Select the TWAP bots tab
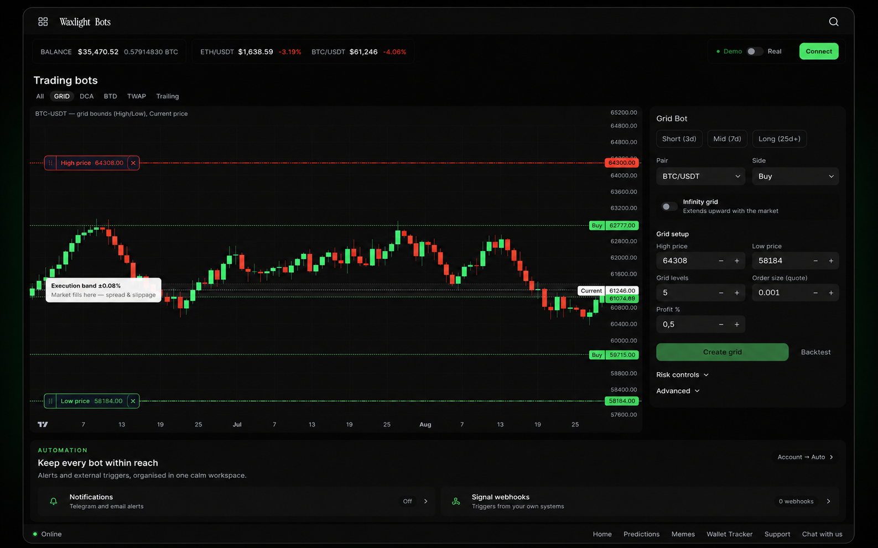878x548 pixels. [137, 96]
